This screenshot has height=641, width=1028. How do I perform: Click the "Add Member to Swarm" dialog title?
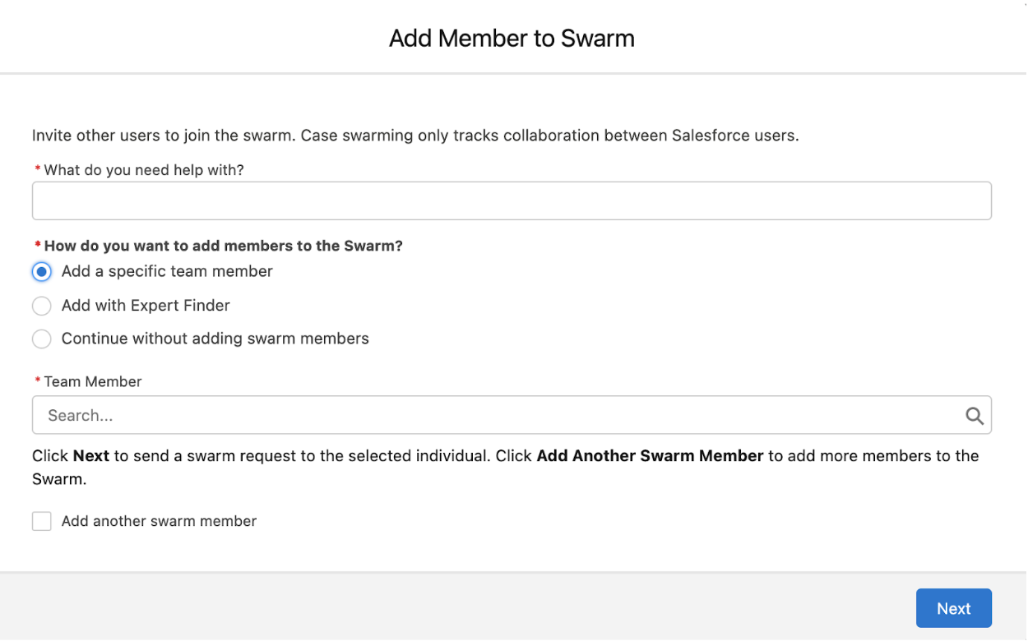512,39
